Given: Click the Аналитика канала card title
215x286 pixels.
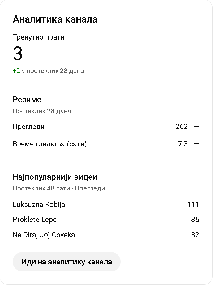Looking at the screenshot, I should (55, 19).
